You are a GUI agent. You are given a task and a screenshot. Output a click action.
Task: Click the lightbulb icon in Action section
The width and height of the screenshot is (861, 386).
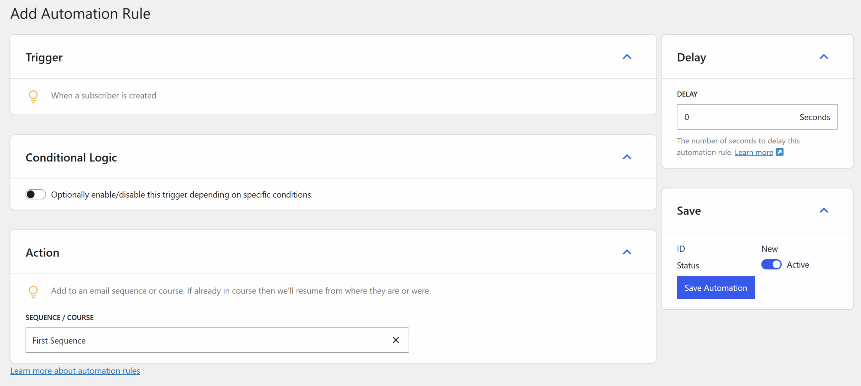tap(33, 291)
